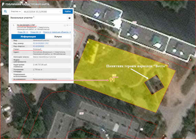Click the yellow '91' parcel label
Image resolution: width=196 pixels, height=139 pixels.
pyautogui.click(x=112, y=80)
